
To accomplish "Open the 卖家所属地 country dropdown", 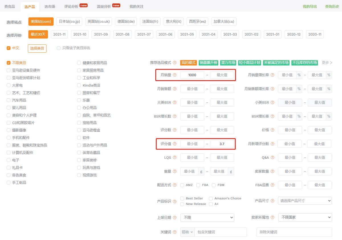I will pyautogui.click(x=305, y=217).
